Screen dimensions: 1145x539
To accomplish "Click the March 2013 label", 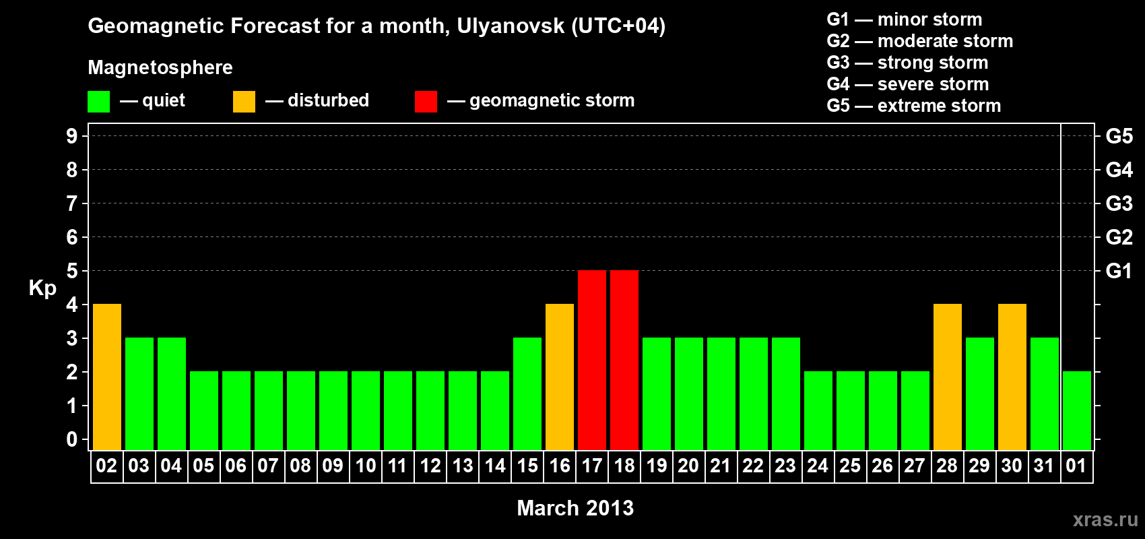I will [x=575, y=508].
